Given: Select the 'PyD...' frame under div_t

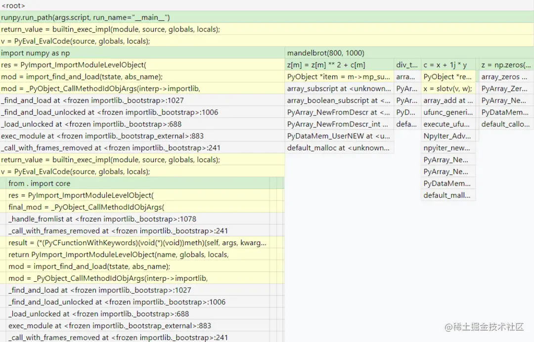Looking at the screenshot, I should pyautogui.click(x=407, y=112).
